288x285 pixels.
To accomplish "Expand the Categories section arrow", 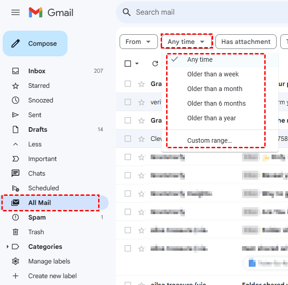I will click(x=7, y=247).
